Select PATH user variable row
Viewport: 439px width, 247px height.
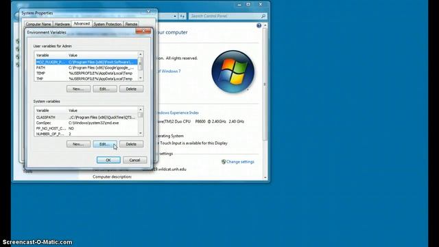pyautogui.click(x=86, y=67)
